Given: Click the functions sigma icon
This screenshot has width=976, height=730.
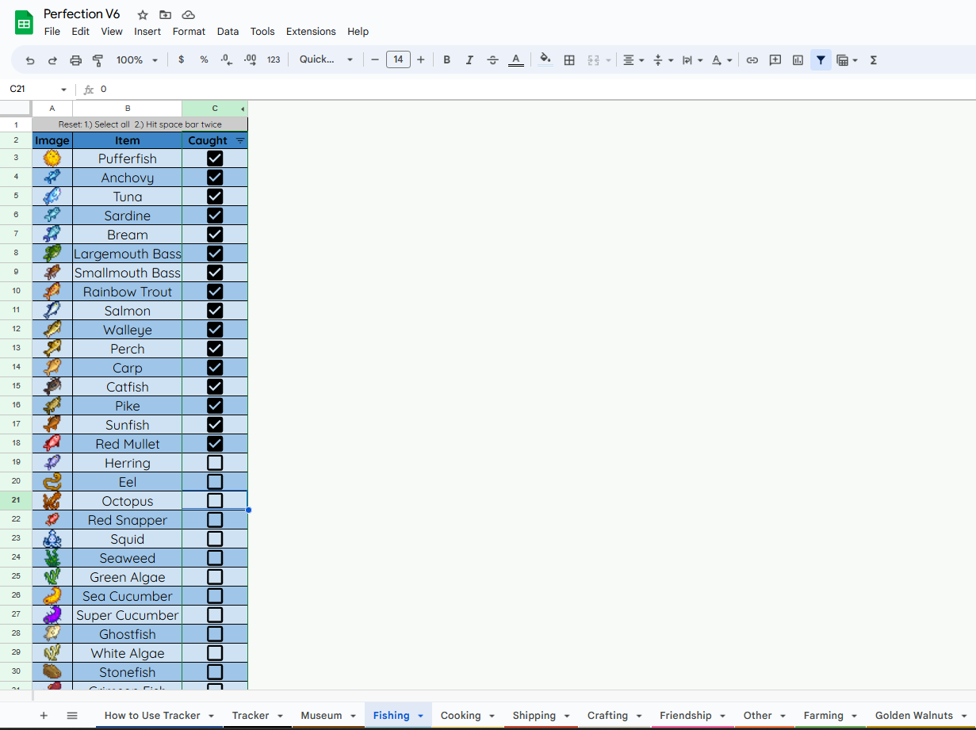Looking at the screenshot, I should click(873, 60).
